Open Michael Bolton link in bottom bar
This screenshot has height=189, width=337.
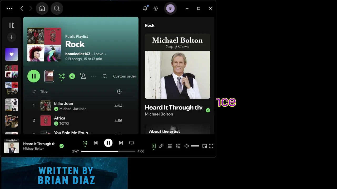[34, 149]
